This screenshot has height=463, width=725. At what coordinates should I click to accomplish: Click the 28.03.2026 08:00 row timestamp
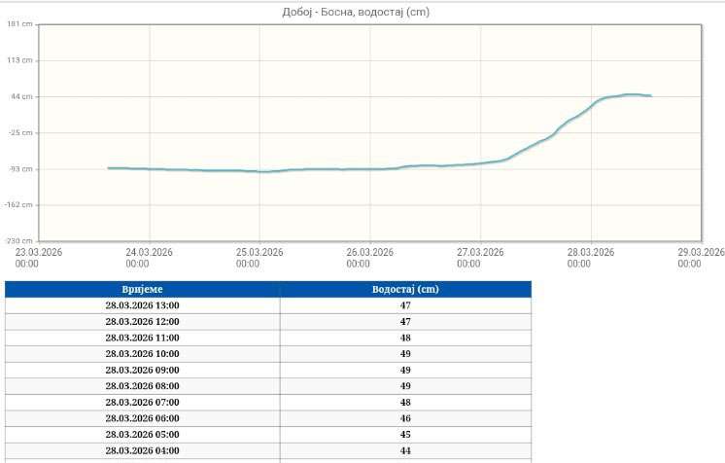142,386
